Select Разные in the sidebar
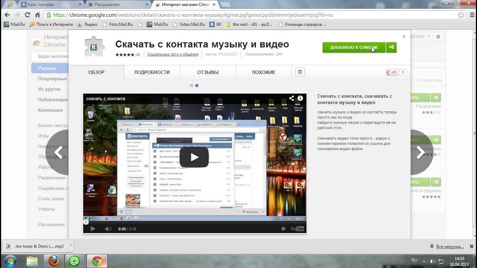477x268 pixels. 50,68
